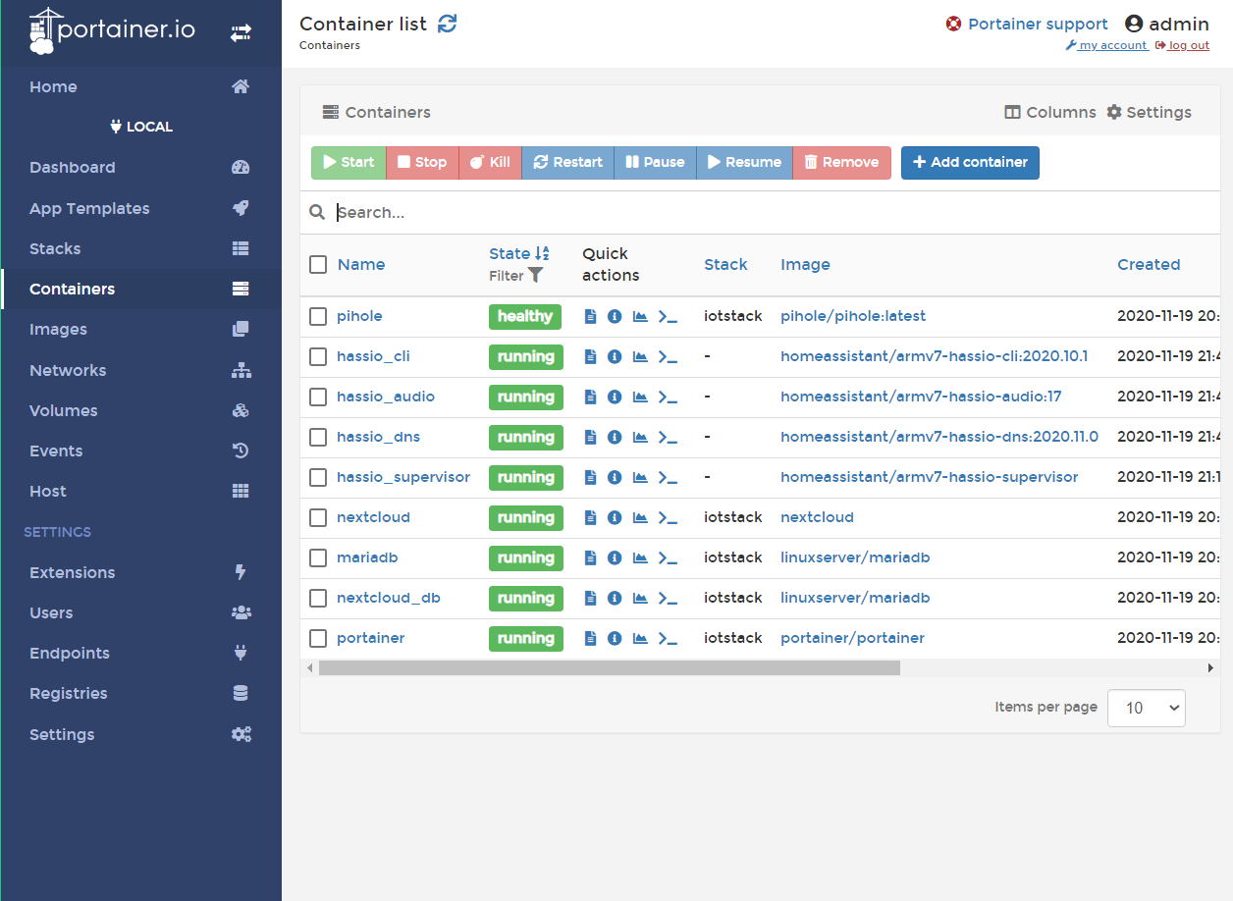Image resolution: width=1233 pixels, height=901 pixels.
Task: Open Volumes in sidebar
Action: 141,410
